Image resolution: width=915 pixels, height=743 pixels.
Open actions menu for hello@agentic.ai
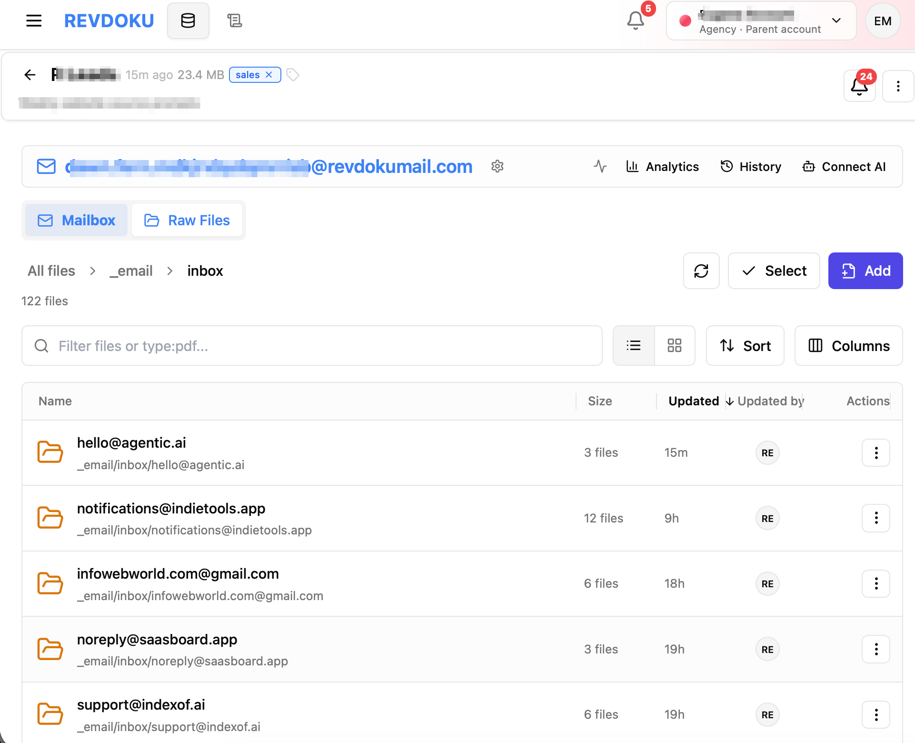click(876, 453)
